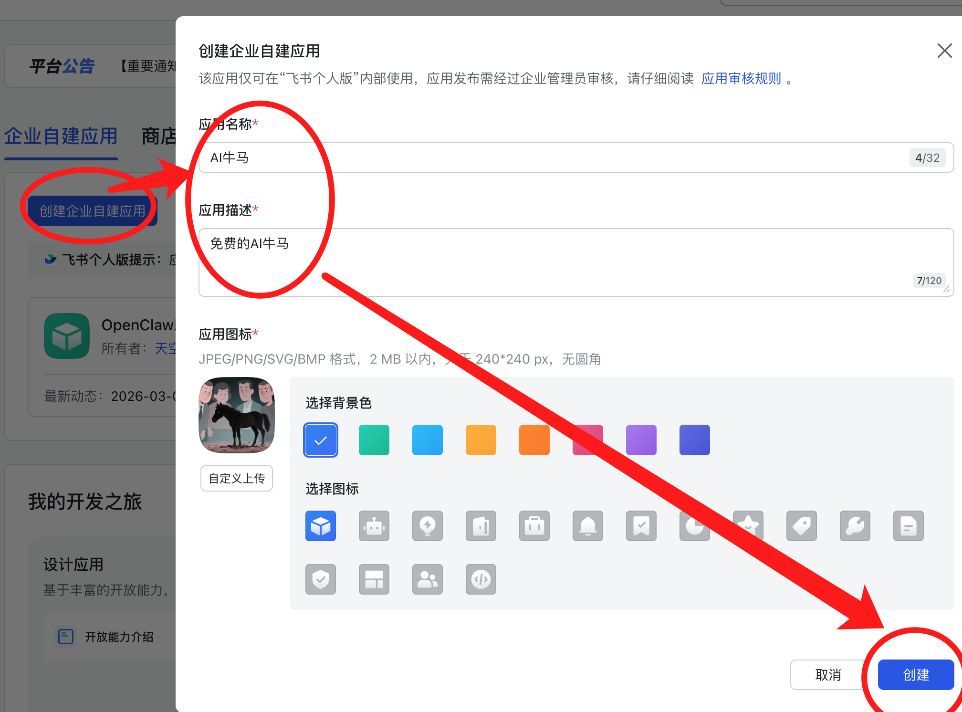Open the 应用审核规则 link
The image size is (962, 712).
(740, 79)
